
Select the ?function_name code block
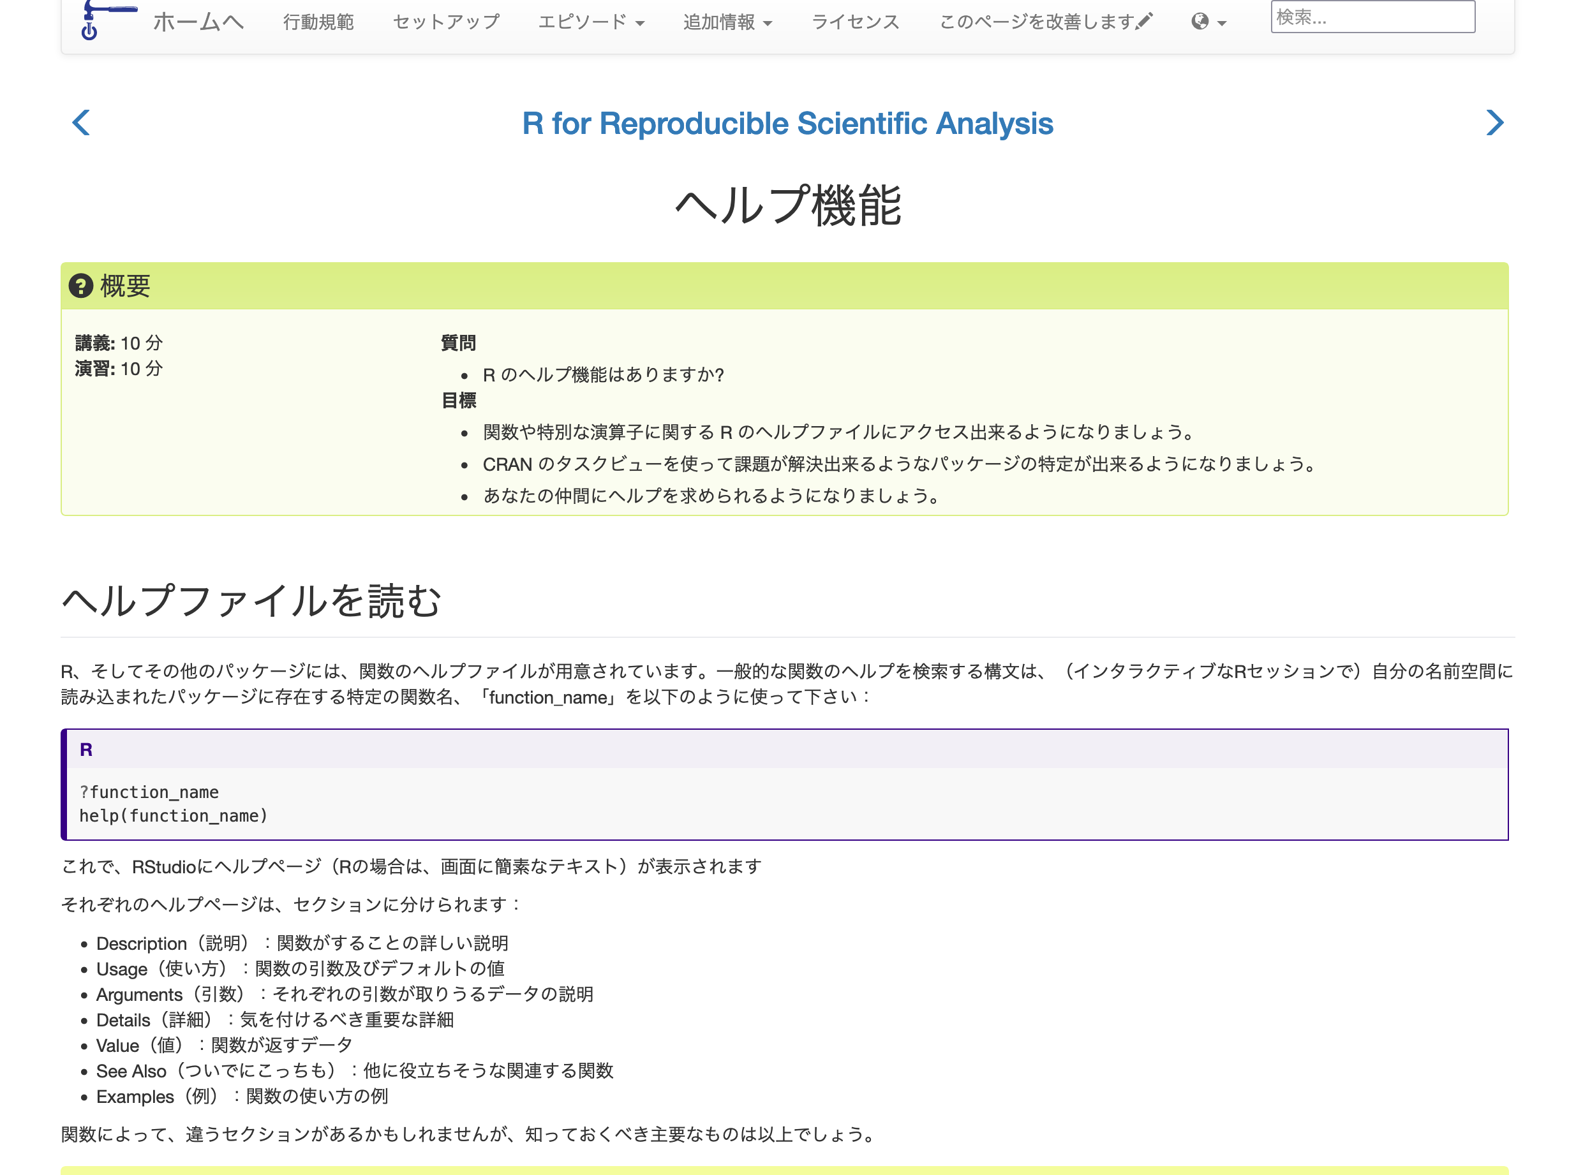pyautogui.click(x=149, y=792)
